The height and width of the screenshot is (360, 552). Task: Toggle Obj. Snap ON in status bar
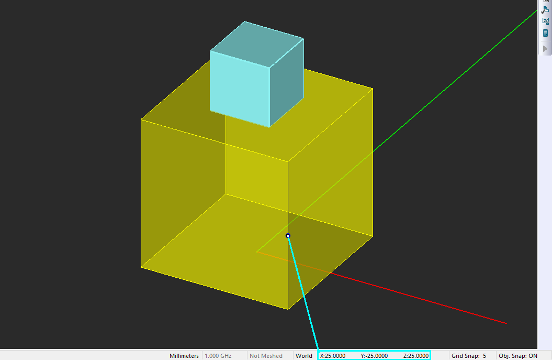tap(518, 356)
